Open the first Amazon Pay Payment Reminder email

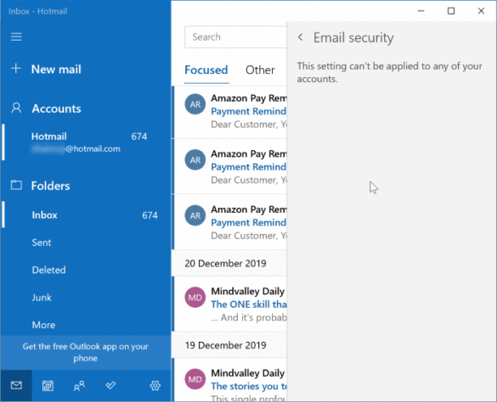(x=229, y=112)
